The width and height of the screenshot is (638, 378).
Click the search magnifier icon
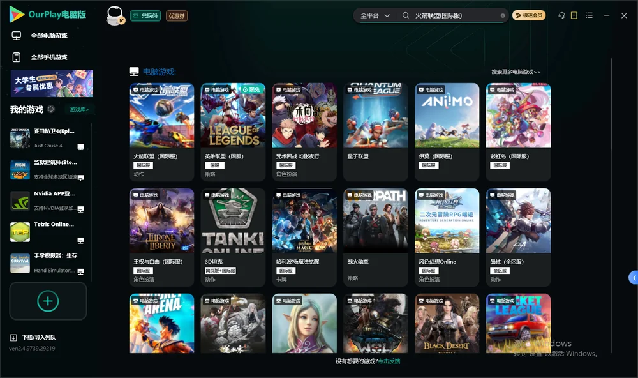(x=406, y=15)
